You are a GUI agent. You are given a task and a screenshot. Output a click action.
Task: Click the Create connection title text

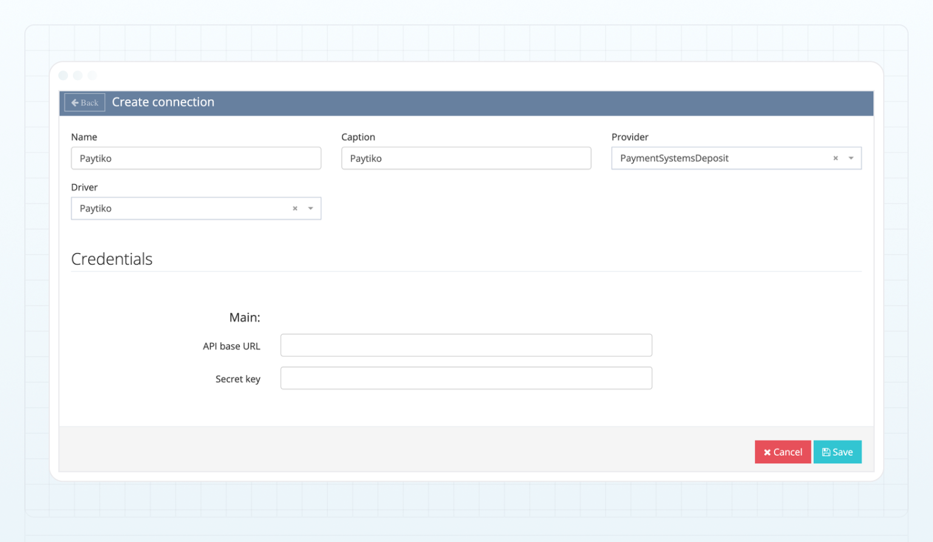tap(163, 102)
